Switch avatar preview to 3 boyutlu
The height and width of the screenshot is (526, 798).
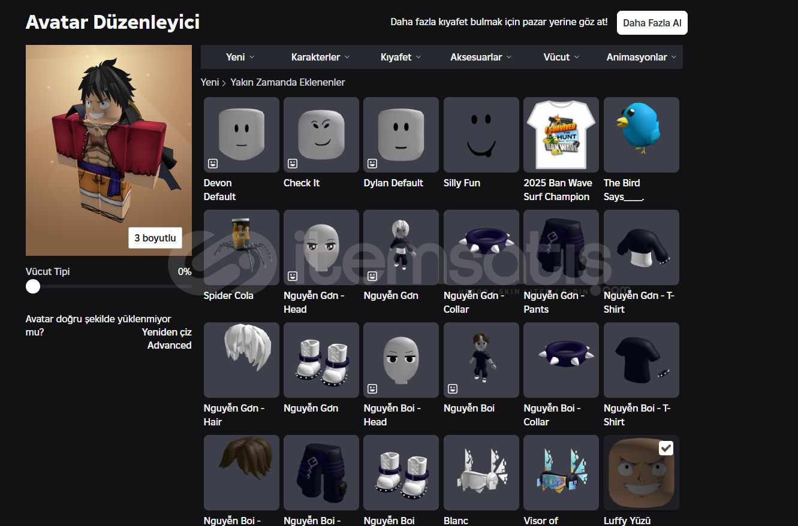(x=155, y=238)
